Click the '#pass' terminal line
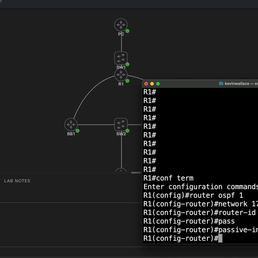 (x=189, y=221)
